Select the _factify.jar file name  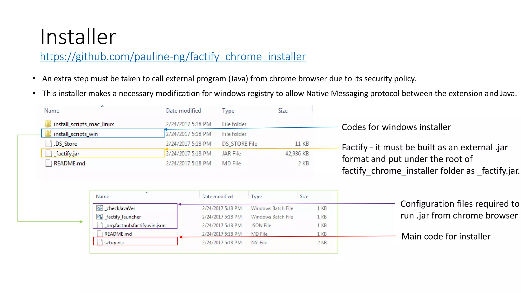pos(67,154)
